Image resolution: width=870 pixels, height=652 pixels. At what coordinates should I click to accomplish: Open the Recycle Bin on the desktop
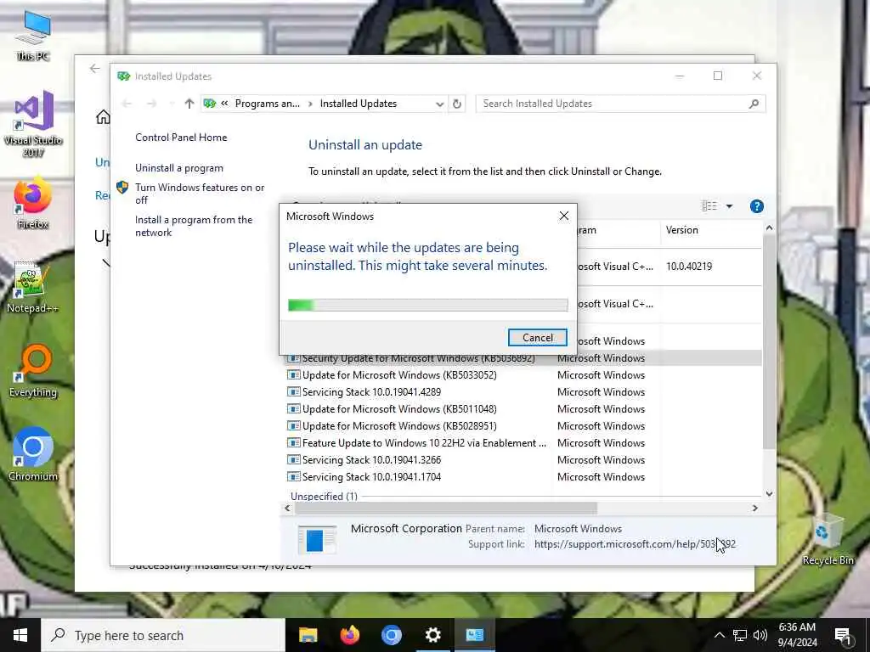tap(828, 539)
